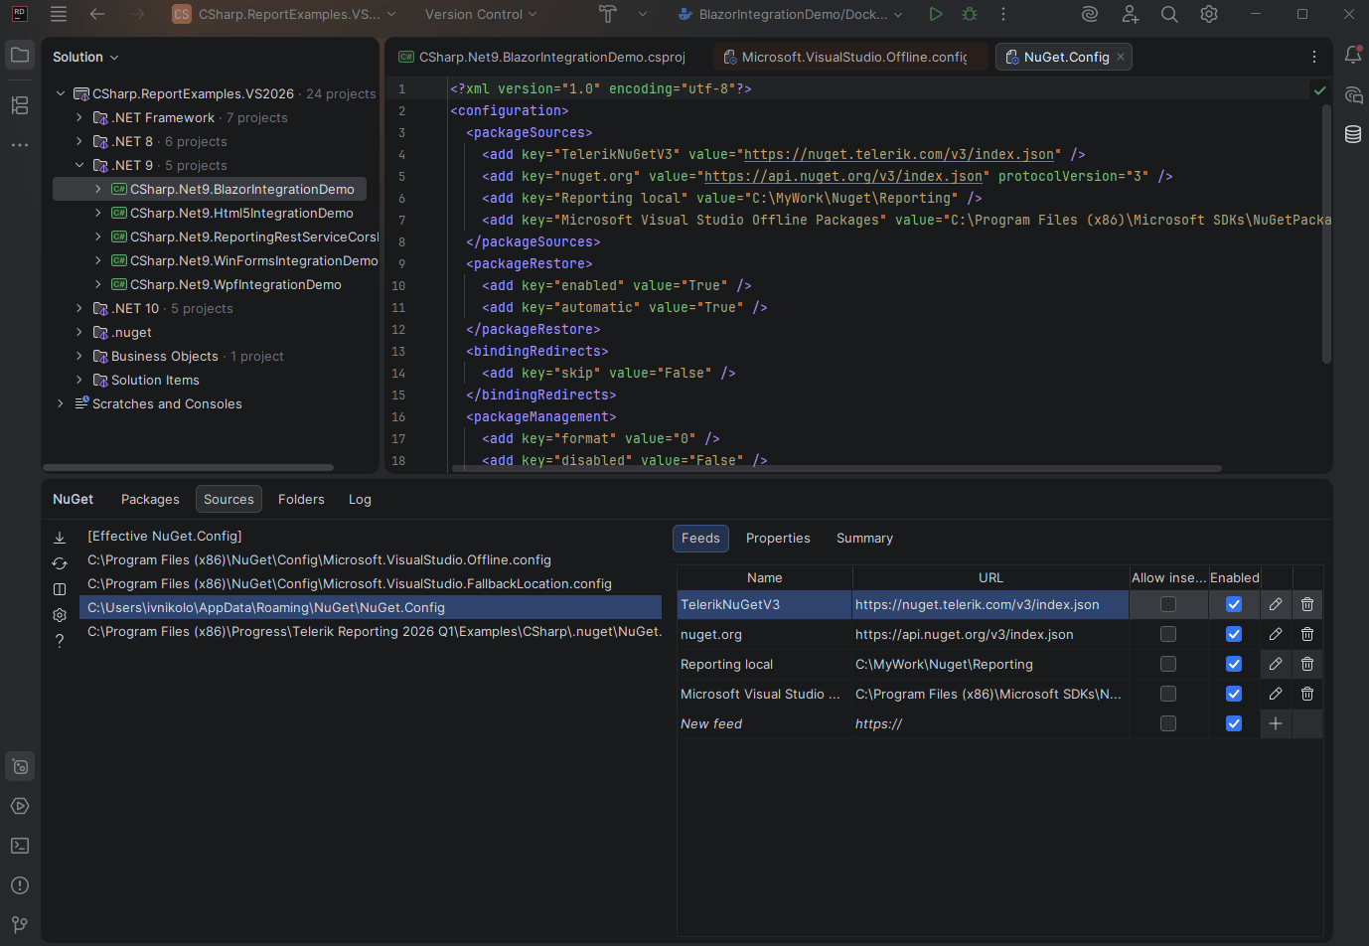Add a new feed with the plus button
Screen dimensions: 1369x946
point(1275,723)
